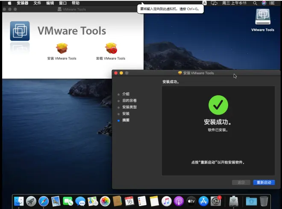
Task: Open Podcasts from the Dock
Action: pyautogui.click(x=179, y=201)
